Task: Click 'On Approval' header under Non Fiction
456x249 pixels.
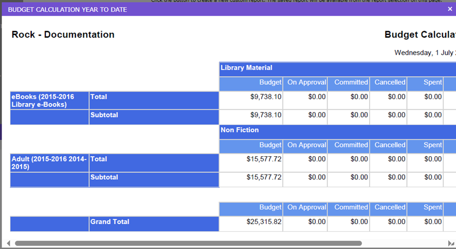Action: [305, 146]
